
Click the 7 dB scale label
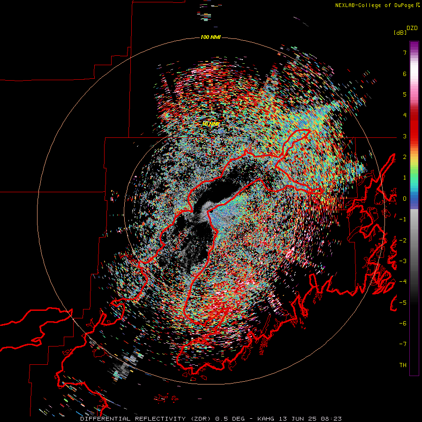(405, 53)
